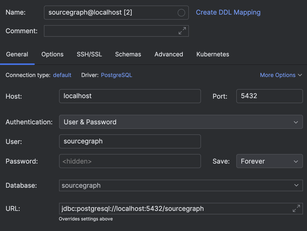Open the SSH/SSL tab
This screenshot has height=231, width=307.
(89, 54)
